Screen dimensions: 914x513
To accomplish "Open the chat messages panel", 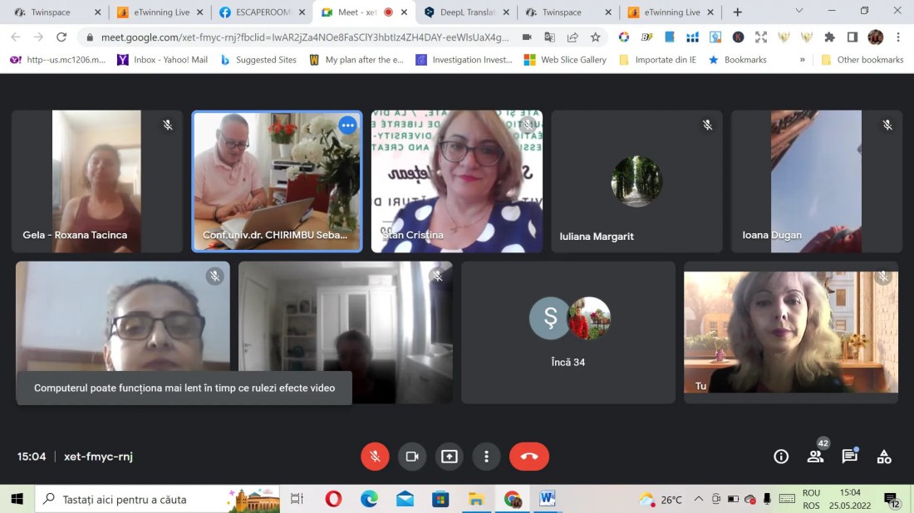I will coord(850,457).
